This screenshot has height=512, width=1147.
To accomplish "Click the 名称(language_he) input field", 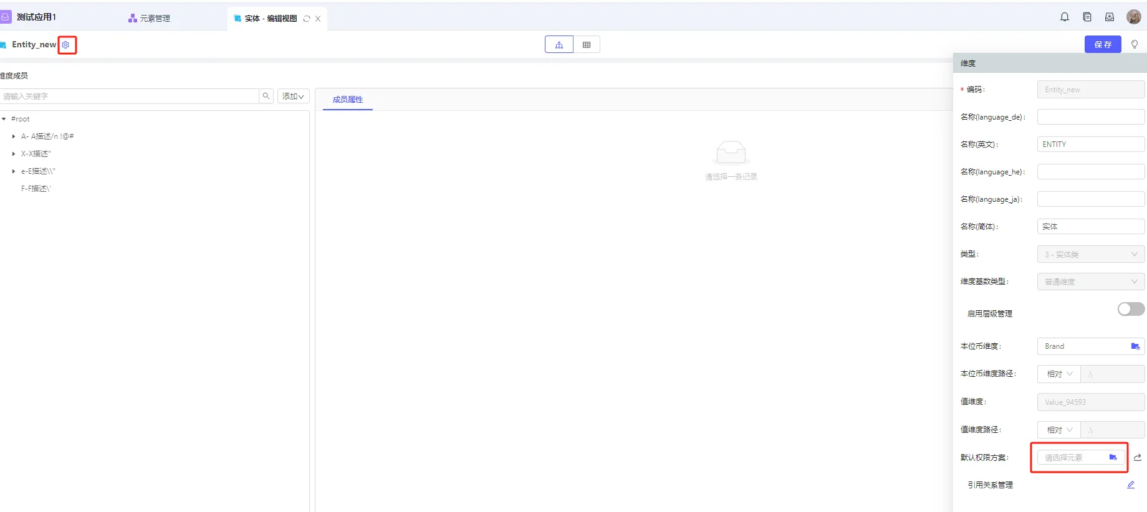I will click(x=1091, y=172).
